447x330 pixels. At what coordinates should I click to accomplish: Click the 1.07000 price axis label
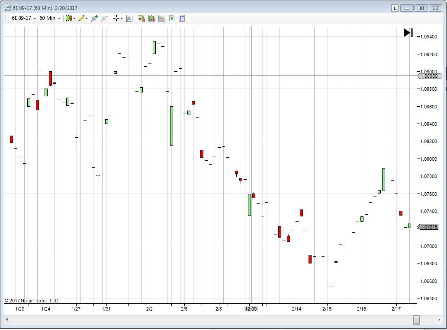[x=429, y=246]
